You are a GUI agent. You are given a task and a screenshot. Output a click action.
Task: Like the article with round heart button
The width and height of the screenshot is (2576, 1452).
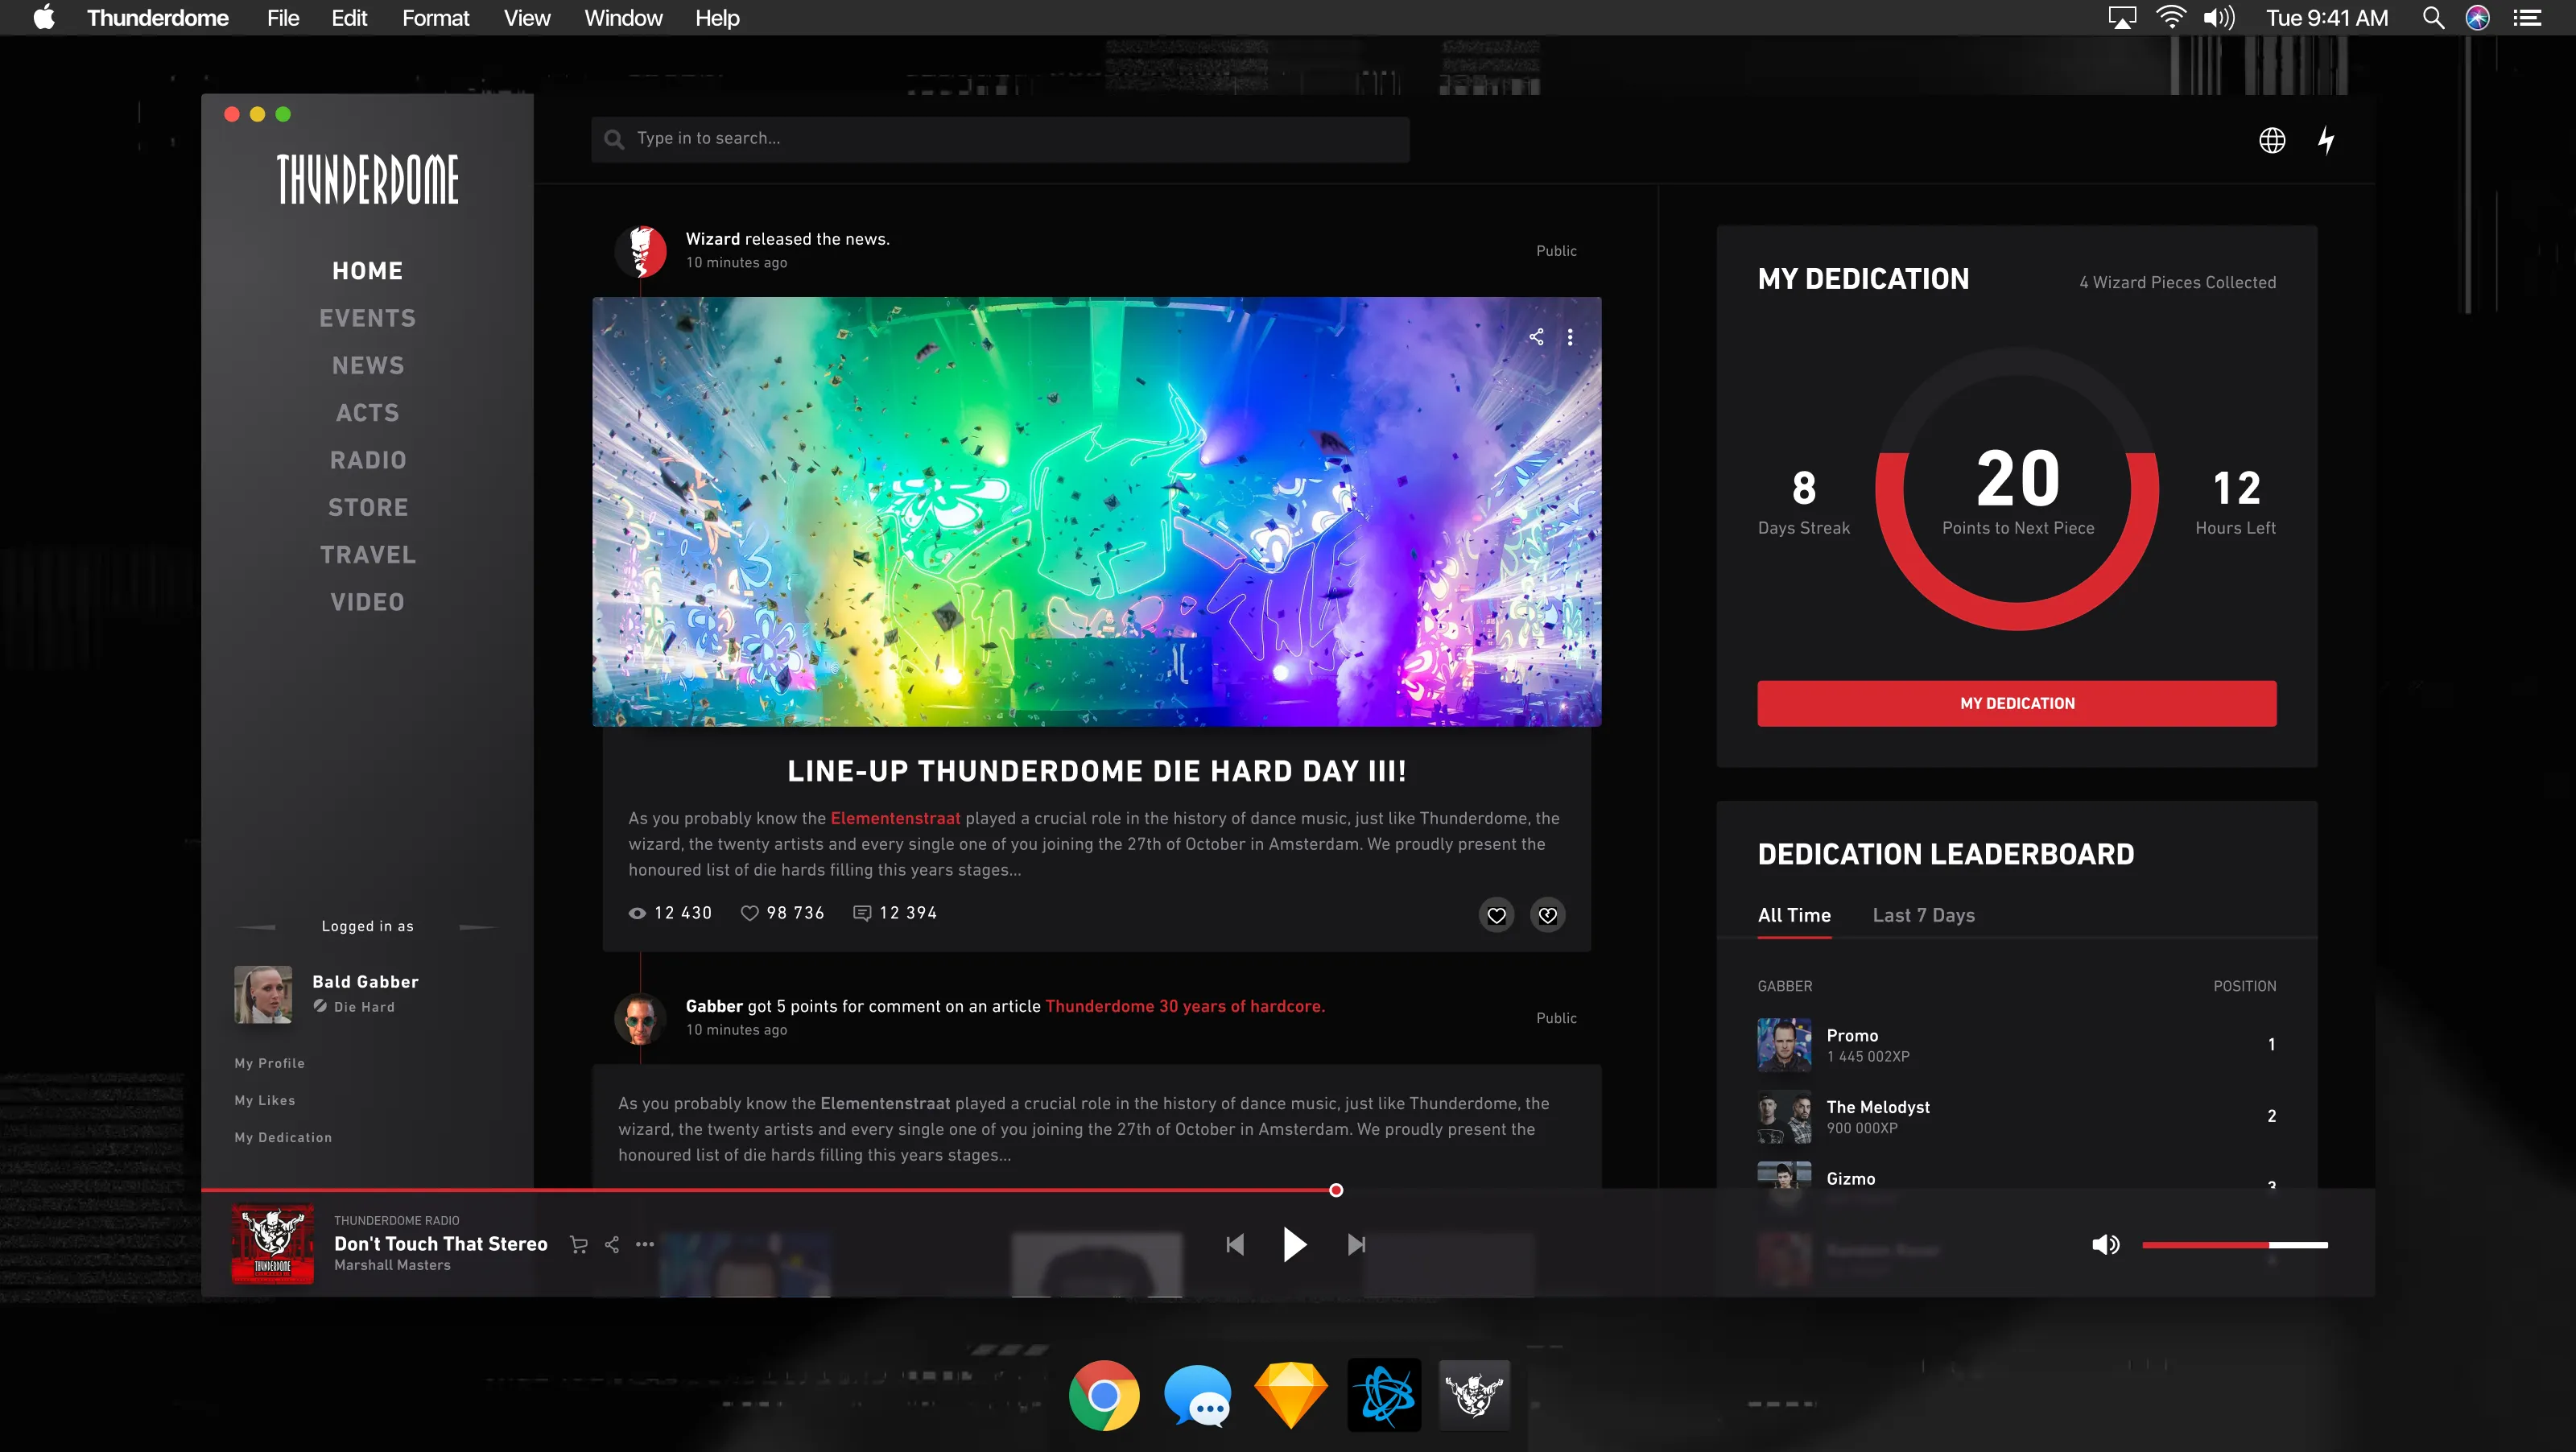pos(1496,915)
